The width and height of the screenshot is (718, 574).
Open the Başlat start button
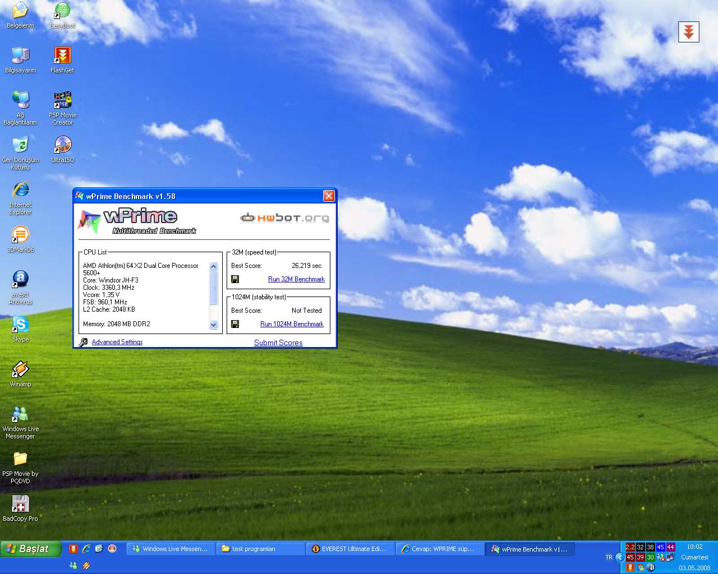30,549
